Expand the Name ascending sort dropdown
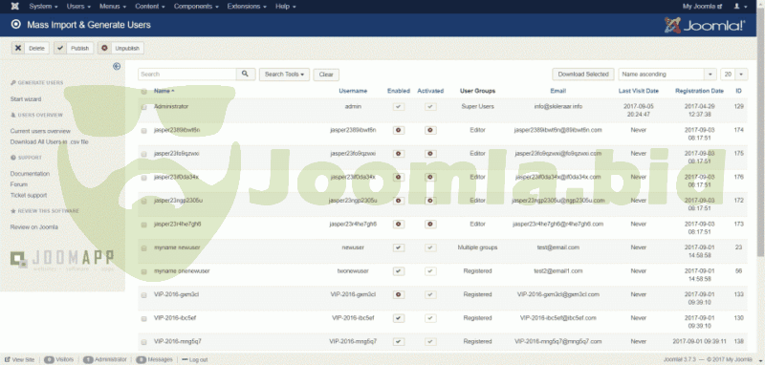The width and height of the screenshot is (765, 365). [x=667, y=75]
